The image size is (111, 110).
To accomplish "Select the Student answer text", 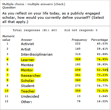I will [28, 86].
